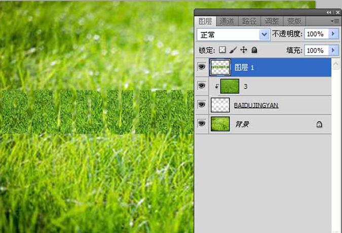The image size is (342, 233).
Task: Collapse the panel with the double-arrow icon
Action: [329, 12]
